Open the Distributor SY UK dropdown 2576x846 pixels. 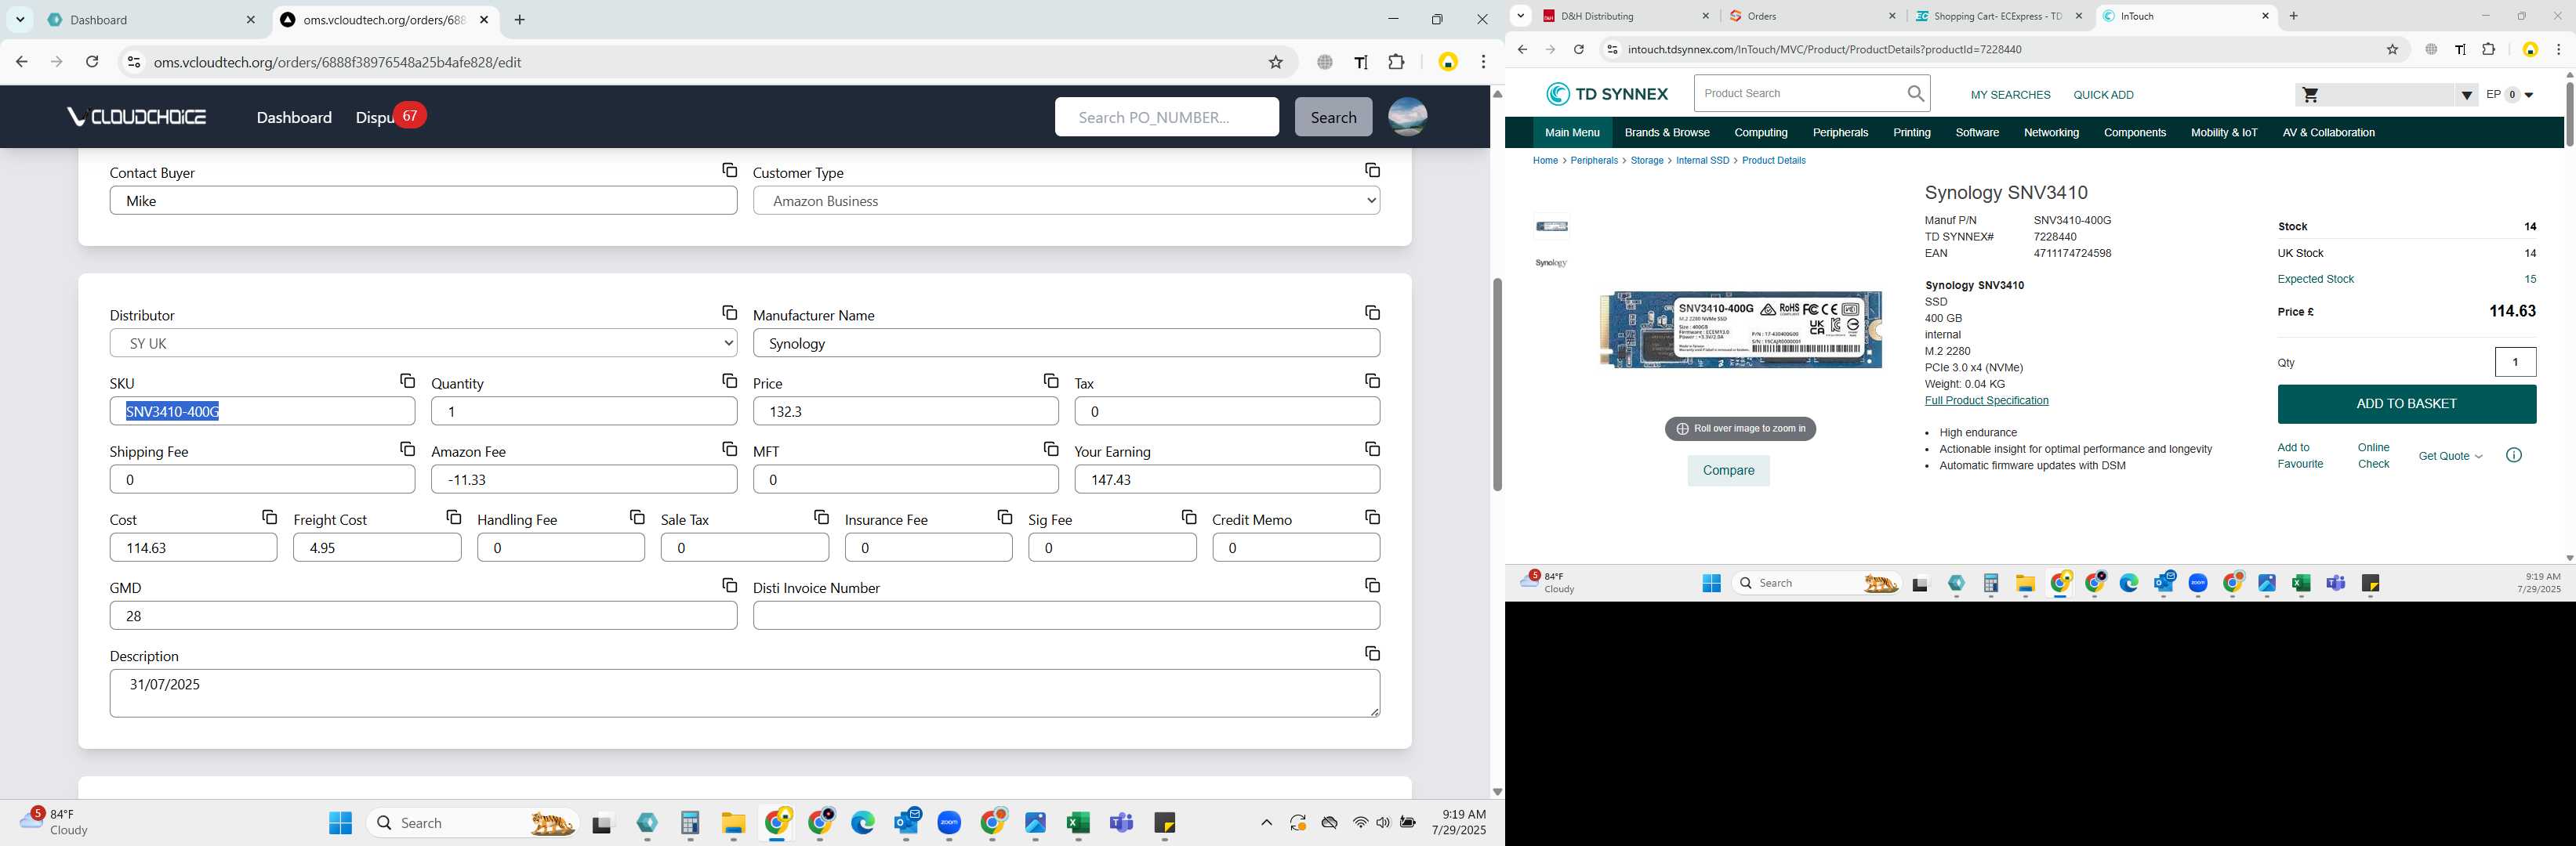(x=423, y=344)
